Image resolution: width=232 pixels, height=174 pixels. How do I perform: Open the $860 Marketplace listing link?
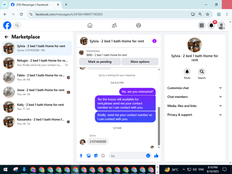click(106, 55)
